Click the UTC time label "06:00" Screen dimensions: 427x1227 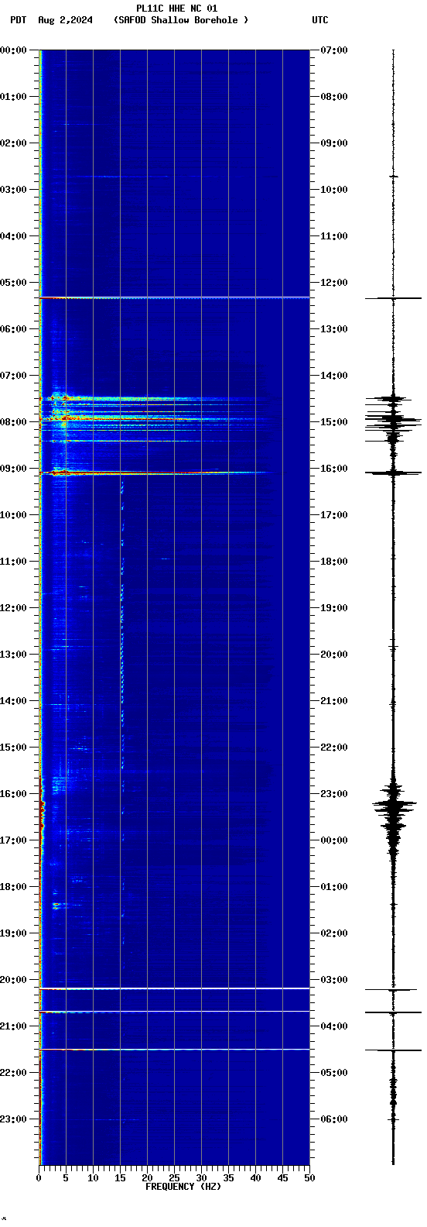[334, 1119]
